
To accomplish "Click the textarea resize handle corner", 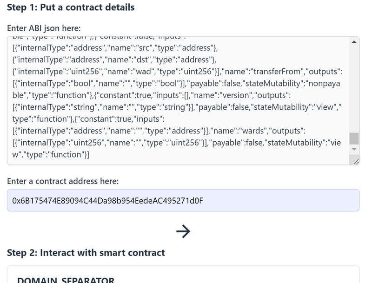I will [356, 161].
